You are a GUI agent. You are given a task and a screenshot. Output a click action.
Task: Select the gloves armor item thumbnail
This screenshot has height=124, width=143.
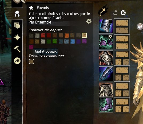coord(106,73)
